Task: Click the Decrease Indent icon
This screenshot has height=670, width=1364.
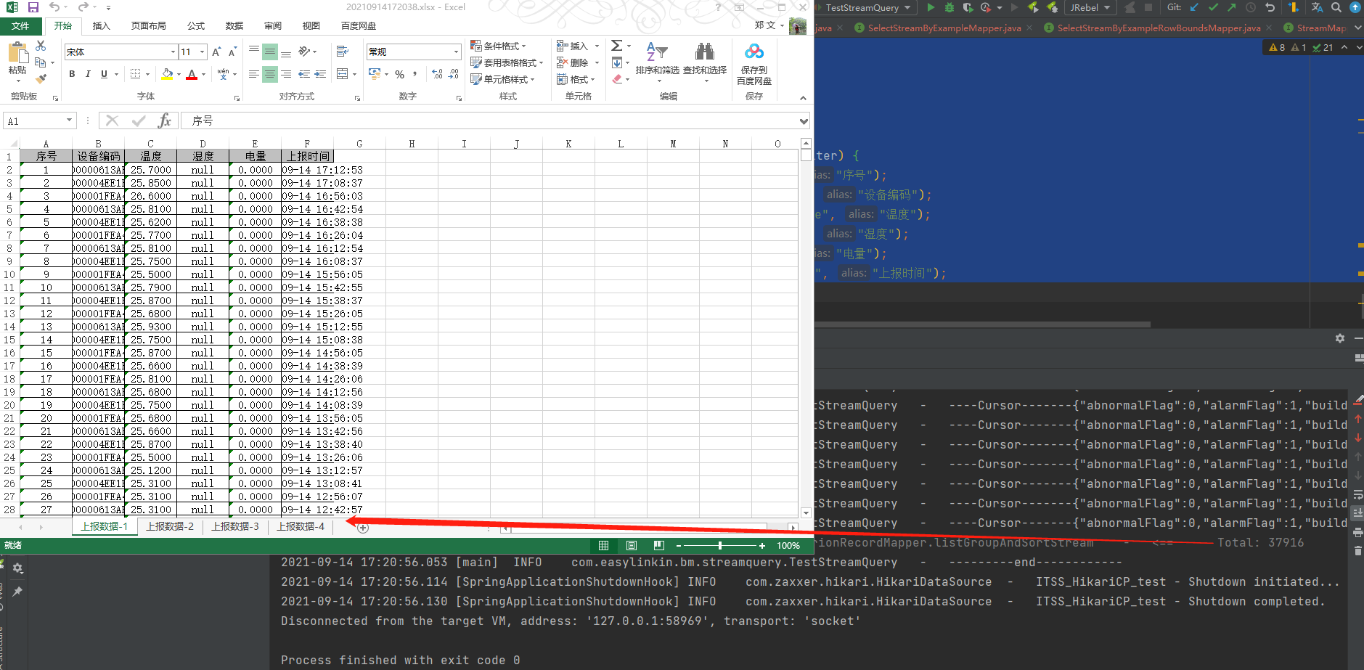Action: (304, 74)
